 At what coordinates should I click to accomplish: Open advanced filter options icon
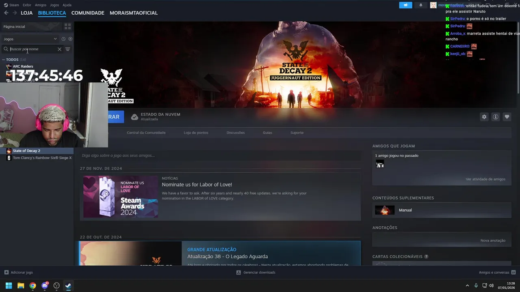pyautogui.click(x=68, y=49)
